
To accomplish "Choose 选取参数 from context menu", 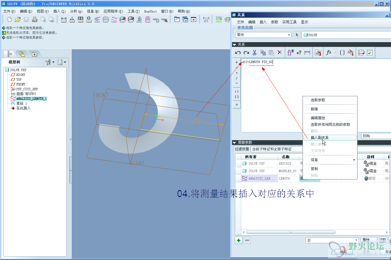I will [330, 100].
